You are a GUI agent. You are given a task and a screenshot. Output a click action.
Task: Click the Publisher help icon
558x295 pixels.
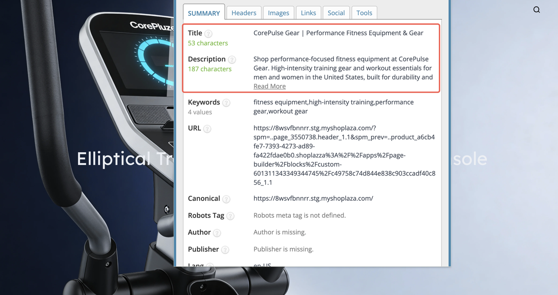coord(225,250)
